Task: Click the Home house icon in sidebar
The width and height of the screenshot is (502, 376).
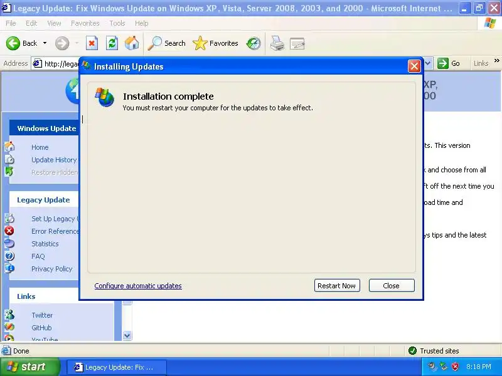Action: [x=9, y=147]
